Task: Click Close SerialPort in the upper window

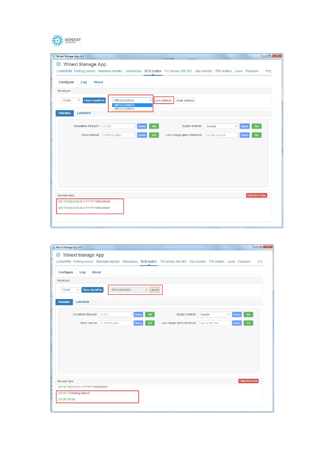Action: [x=94, y=100]
